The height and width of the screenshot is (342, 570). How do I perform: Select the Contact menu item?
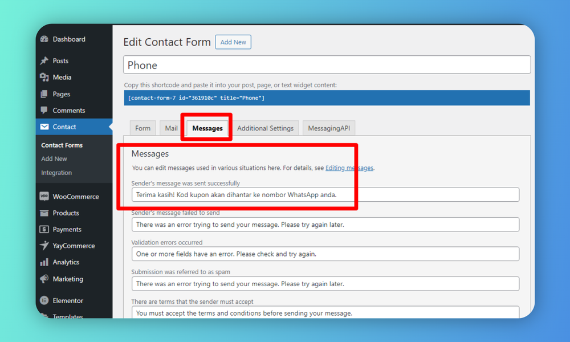[74, 127]
